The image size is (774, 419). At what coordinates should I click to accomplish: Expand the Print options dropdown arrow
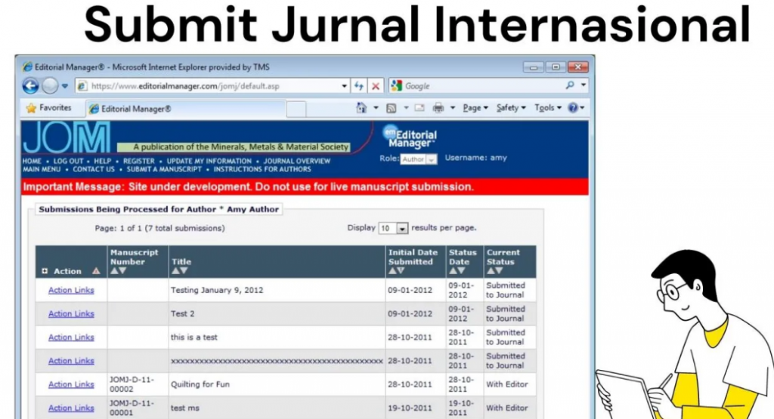(x=452, y=107)
